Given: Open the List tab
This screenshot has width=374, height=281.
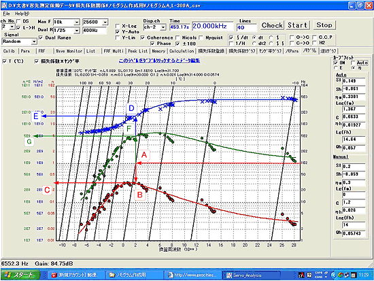Looking at the screenshot, I should [90, 51].
